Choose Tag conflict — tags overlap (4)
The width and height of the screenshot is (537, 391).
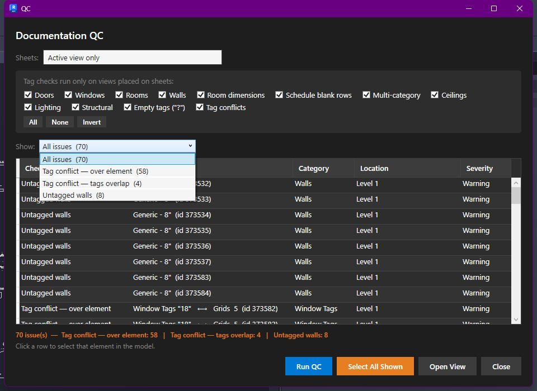pos(117,183)
